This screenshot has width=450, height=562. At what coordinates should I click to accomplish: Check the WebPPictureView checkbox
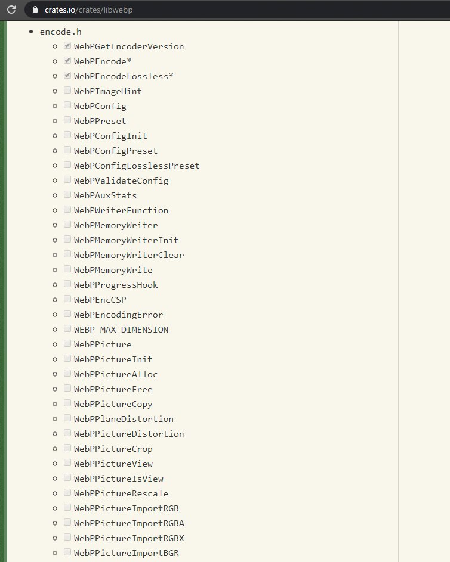coord(67,463)
